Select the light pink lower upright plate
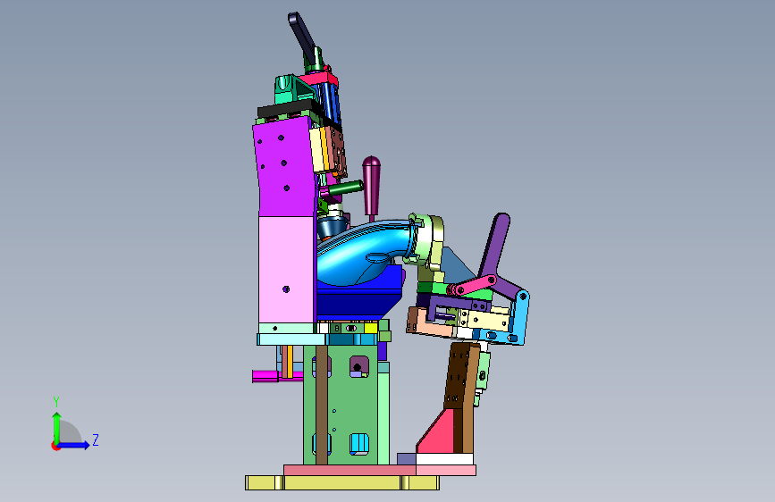Viewport: 775px width, 502px height. (287, 269)
